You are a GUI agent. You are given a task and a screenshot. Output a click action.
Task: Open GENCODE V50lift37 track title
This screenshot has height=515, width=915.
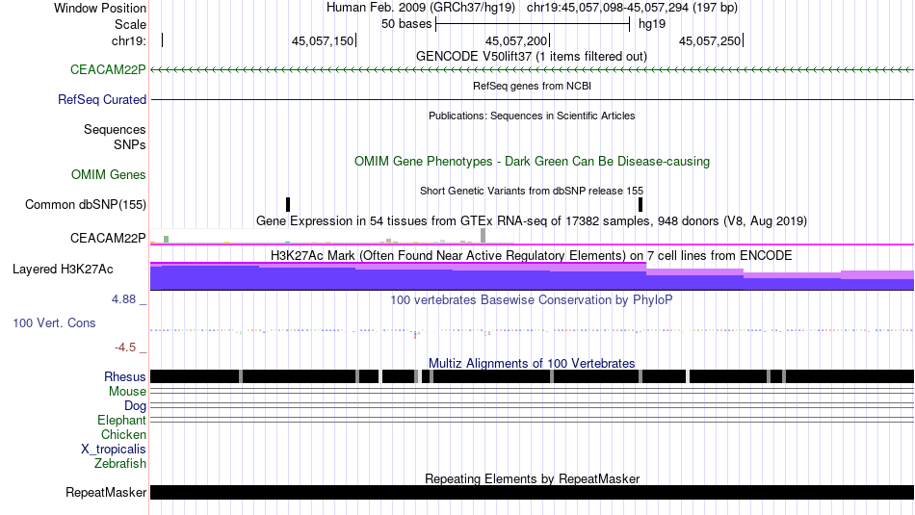click(531, 57)
